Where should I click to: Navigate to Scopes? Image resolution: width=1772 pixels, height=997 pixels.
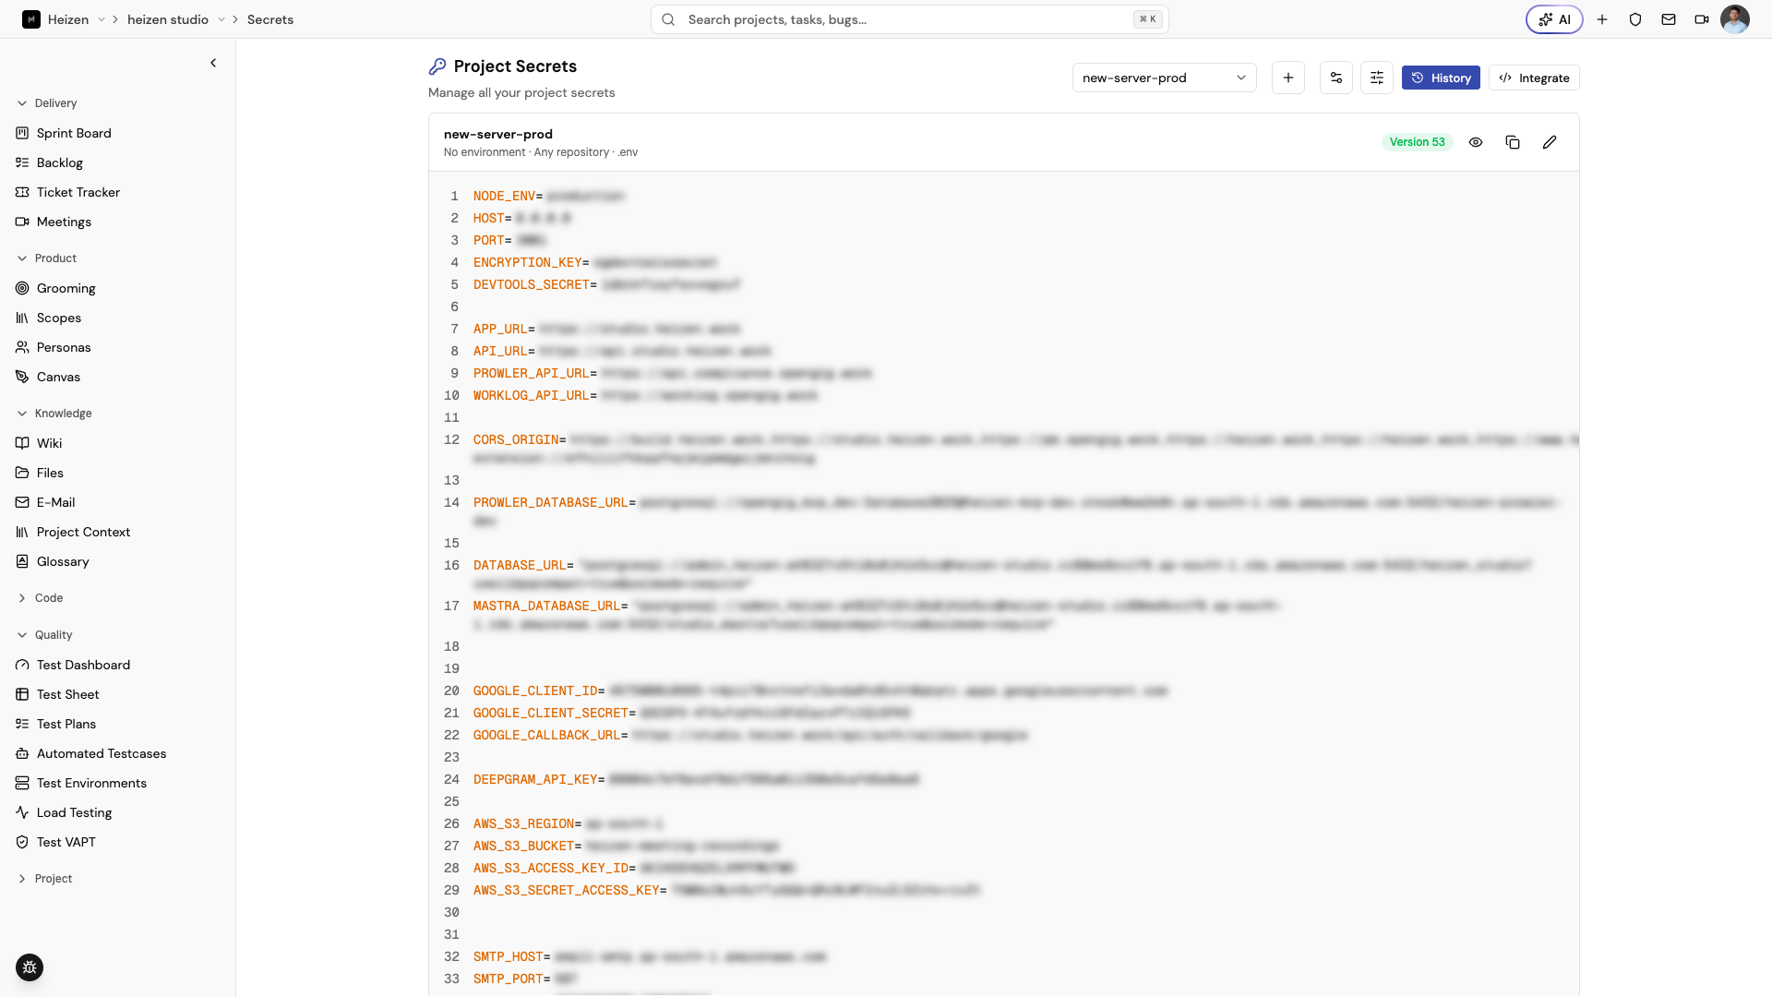[59, 318]
